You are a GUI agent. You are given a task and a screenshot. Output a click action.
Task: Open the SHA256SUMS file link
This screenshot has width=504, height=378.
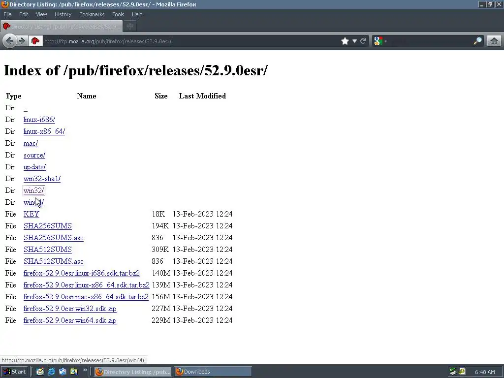[48, 226]
